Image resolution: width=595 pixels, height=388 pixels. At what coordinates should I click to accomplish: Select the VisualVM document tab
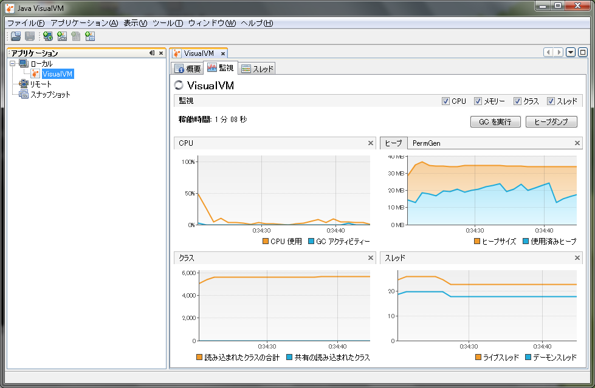coord(199,53)
